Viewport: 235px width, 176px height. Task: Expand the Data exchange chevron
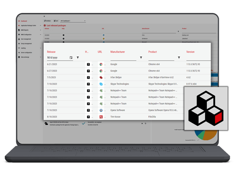40,57
